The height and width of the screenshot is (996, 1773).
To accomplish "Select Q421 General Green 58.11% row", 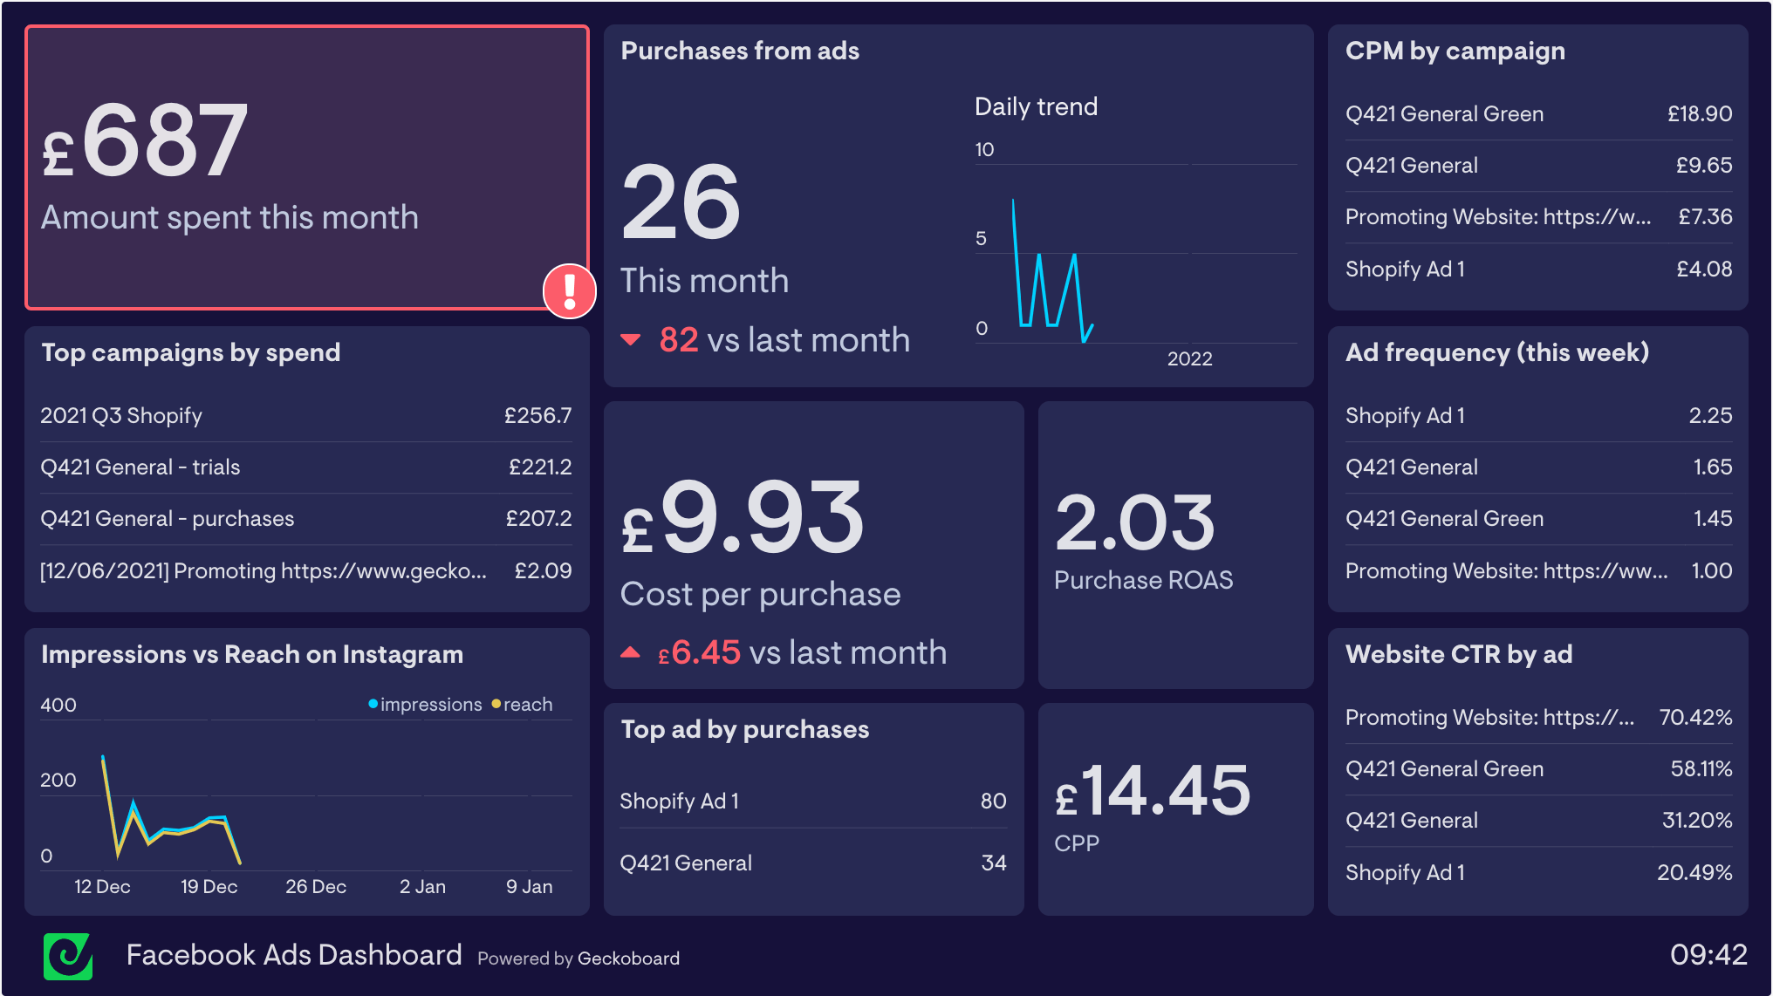I will (1538, 769).
